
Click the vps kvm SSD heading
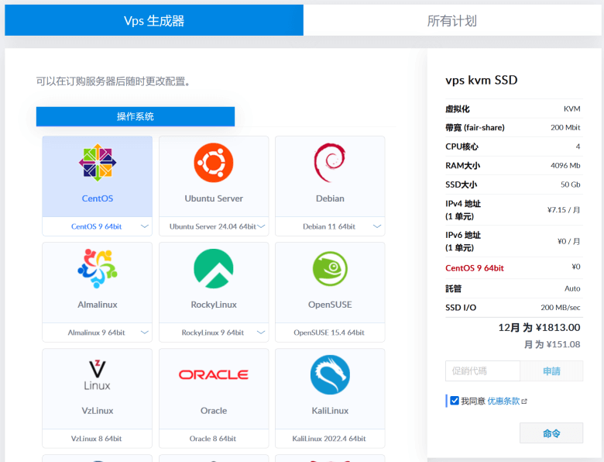pyautogui.click(x=482, y=80)
